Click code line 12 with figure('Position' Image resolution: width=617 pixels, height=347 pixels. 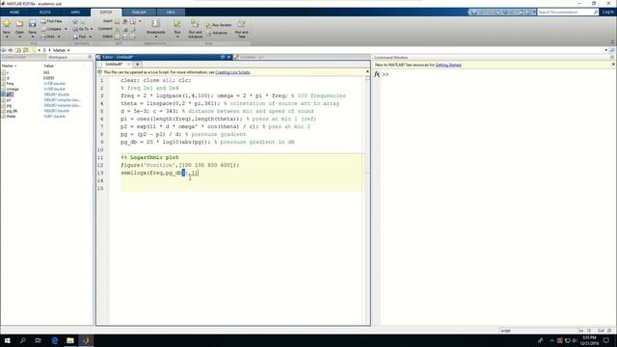(x=180, y=165)
